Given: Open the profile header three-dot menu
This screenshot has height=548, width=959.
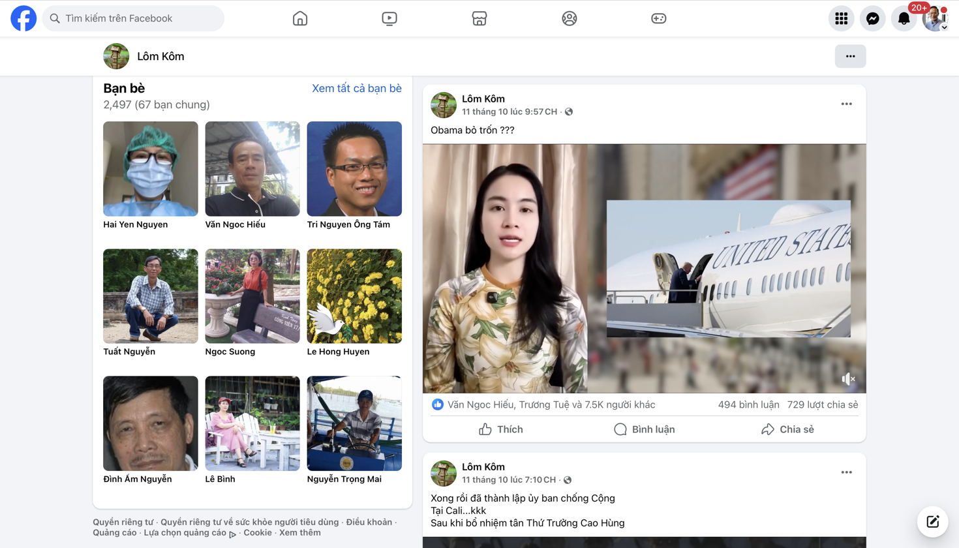Looking at the screenshot, I should pyautogui.click(x=850, y=56).
